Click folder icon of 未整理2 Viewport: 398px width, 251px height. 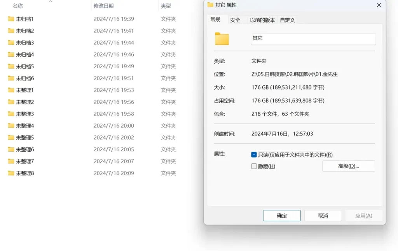11,102
